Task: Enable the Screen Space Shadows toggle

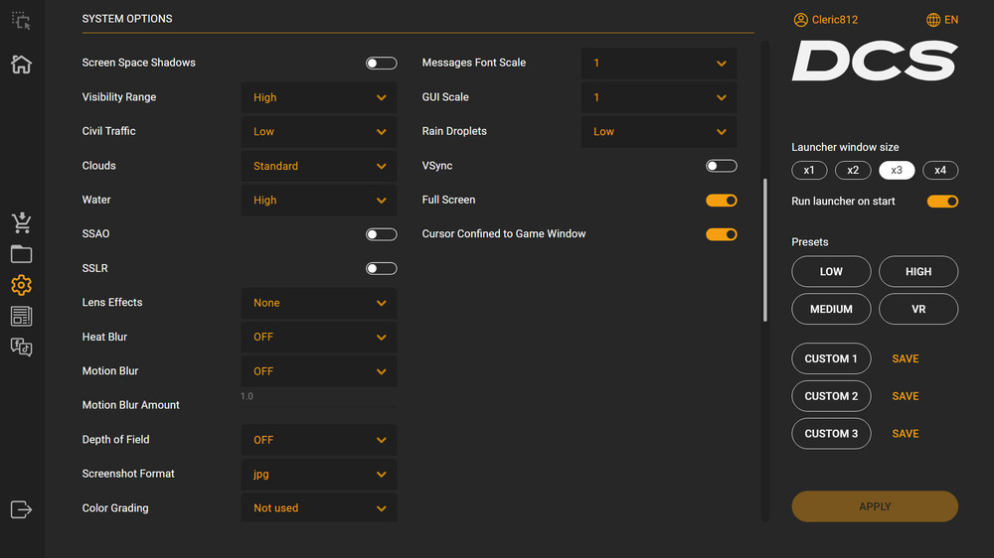Action: pyautogui.click(x=381, y=64)
